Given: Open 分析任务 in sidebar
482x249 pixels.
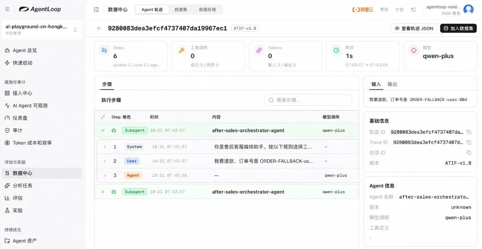Looking at the screenshot, I should click(42, 185).
